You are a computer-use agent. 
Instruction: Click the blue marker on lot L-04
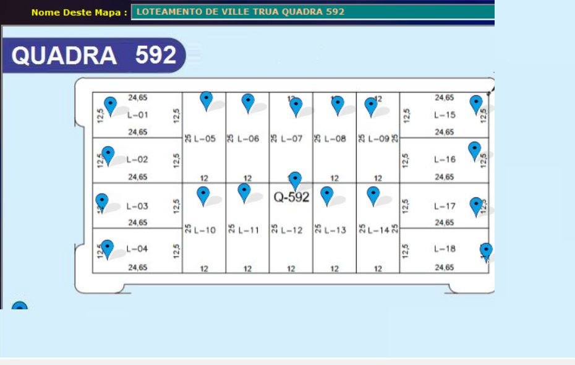point(107,248)
